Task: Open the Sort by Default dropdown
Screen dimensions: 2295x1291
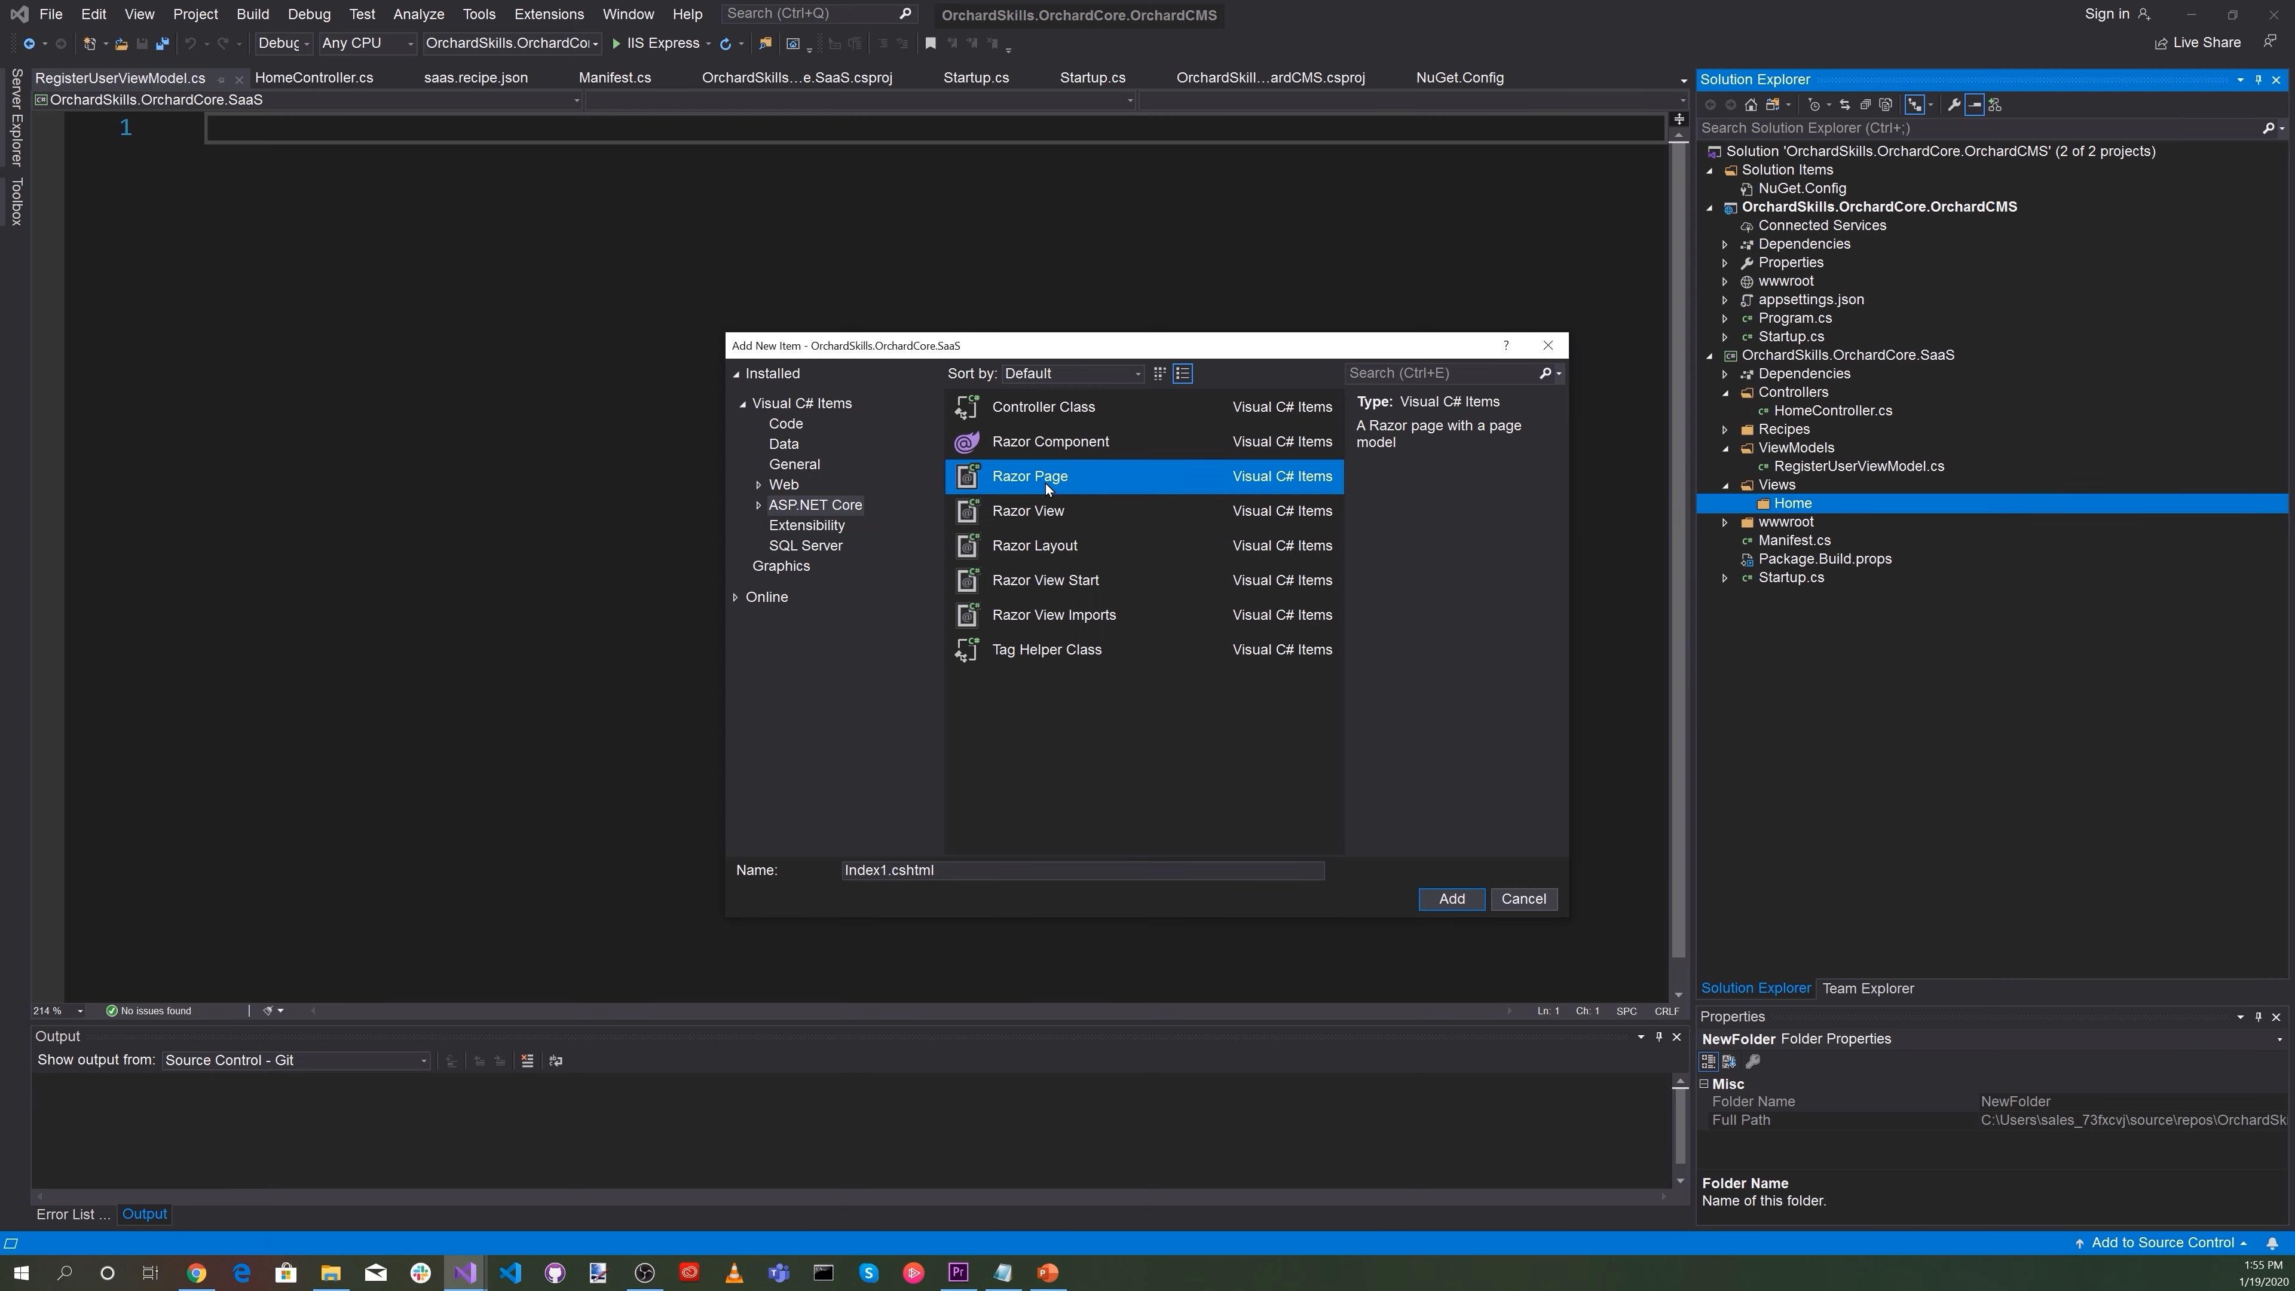Action: 1073,374
